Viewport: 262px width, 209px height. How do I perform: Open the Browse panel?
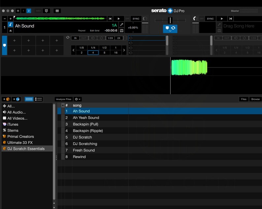(255, 99)
